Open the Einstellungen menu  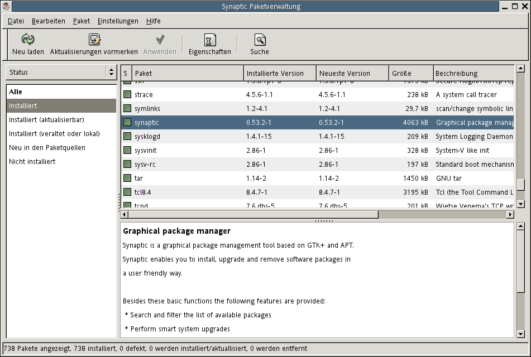117,21
